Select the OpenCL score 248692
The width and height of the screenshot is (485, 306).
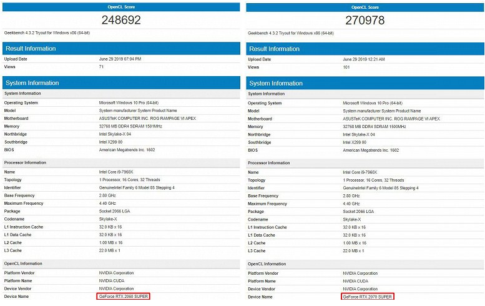coord(121,20)
